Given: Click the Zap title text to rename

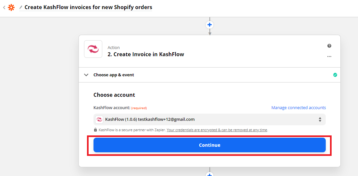Looking at the screenshot, I should (88, 7).
